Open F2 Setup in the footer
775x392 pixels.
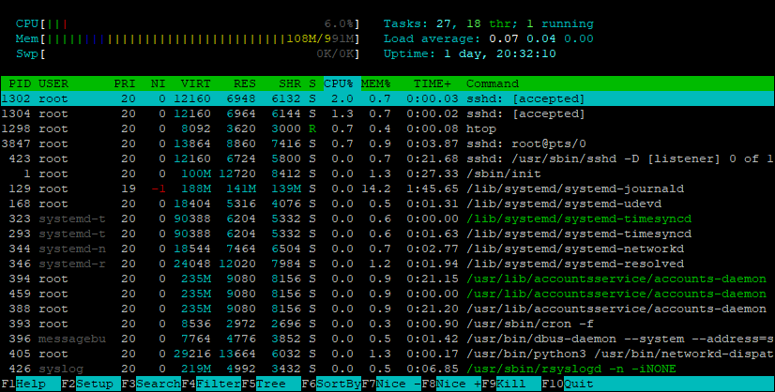click(x=91, y=384)
